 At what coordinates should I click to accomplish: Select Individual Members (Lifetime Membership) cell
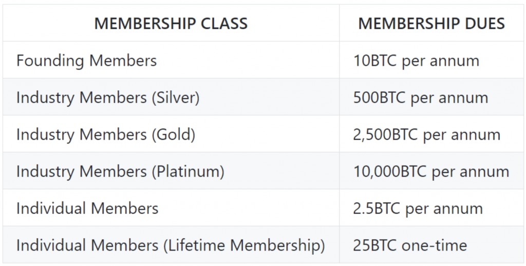171,245
